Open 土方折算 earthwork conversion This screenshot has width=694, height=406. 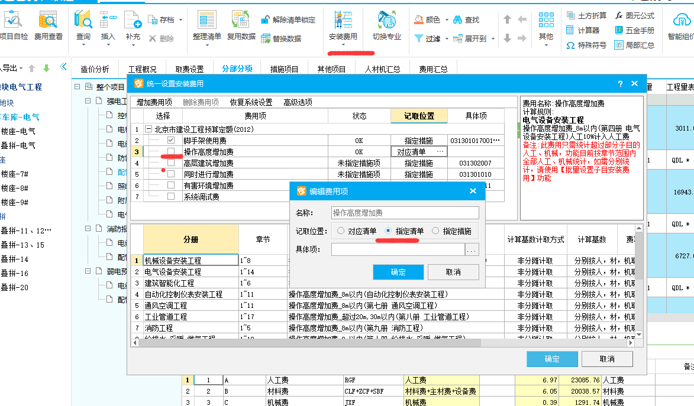[586, 15]
